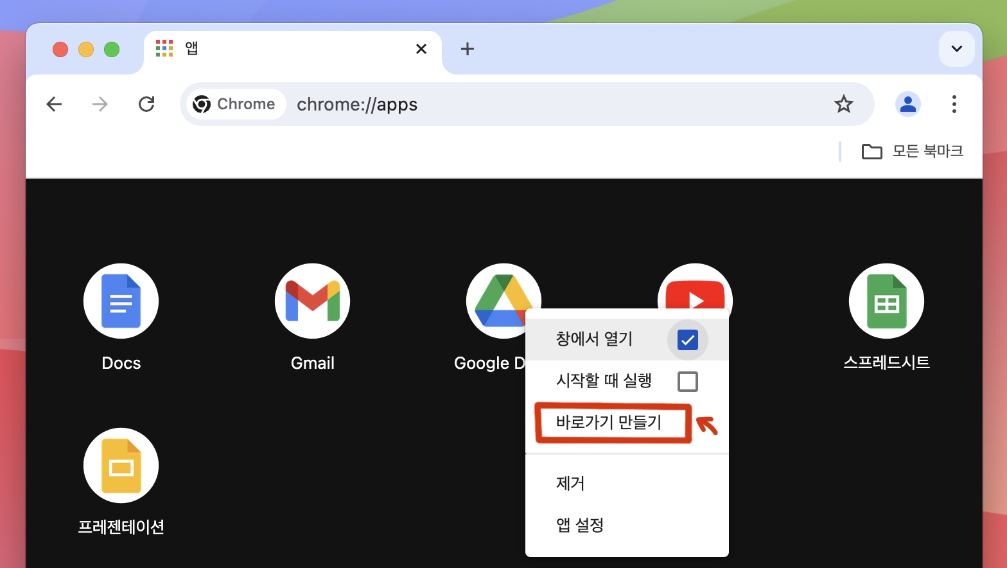1007x568 pixels.
Task: Go forward with the forward arrow
Action: coord(100,104)
